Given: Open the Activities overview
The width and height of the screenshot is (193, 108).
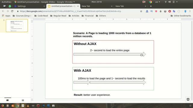Looking at the screenshot, I should click(x=6, y=2).
